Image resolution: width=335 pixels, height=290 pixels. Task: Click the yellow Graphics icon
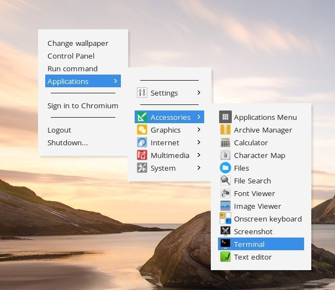pyautogui.click(x=142, y=130)
